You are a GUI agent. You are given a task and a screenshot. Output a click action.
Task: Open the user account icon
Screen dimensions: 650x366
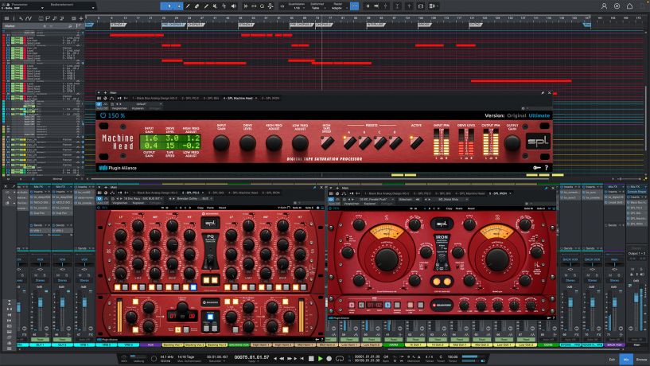click(x=604, y=6)
